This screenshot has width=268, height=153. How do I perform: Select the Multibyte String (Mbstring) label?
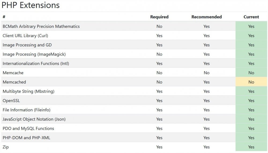point(28,91)
